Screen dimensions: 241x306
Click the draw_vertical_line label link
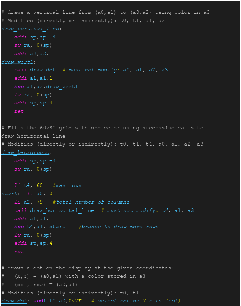point(30,29)
